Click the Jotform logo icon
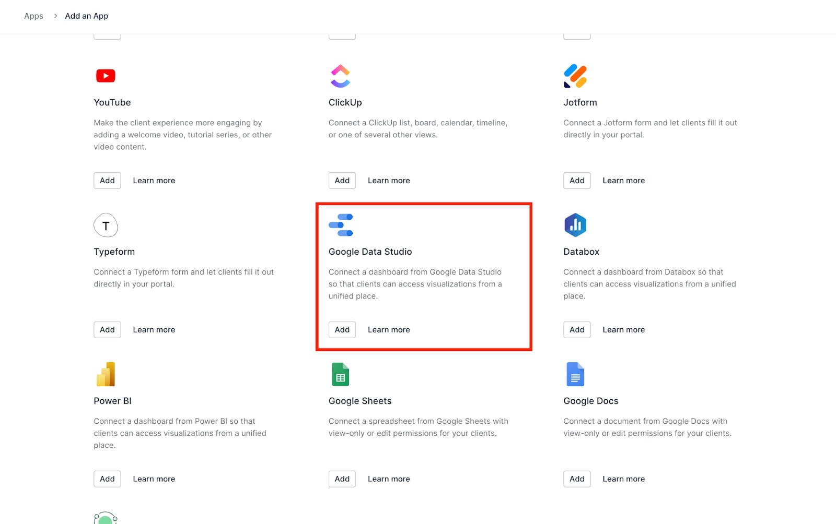 pos(575,76)
